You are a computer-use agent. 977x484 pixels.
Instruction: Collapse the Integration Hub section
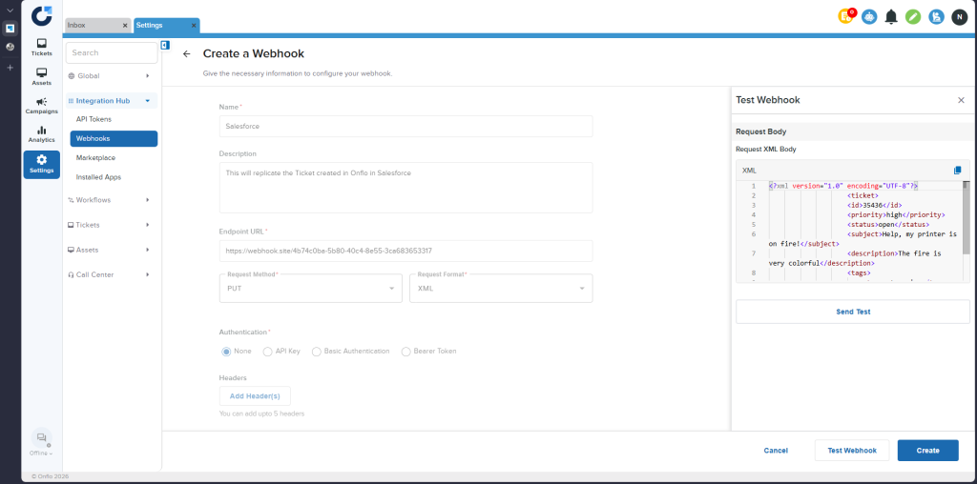(x=111, y=101)
